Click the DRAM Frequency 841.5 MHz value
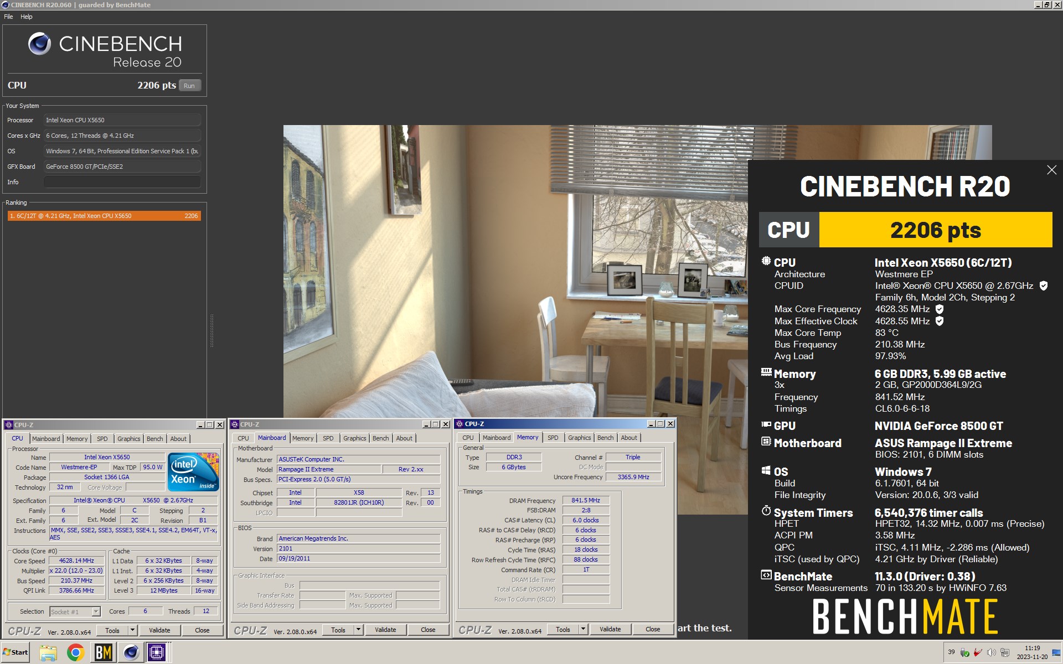The height and width of the screenshot is (664, 1063). point(586,500)
